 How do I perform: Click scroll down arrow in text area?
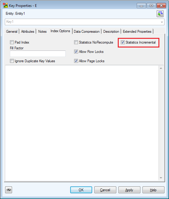pyautogui.click(x=161, y=178)
